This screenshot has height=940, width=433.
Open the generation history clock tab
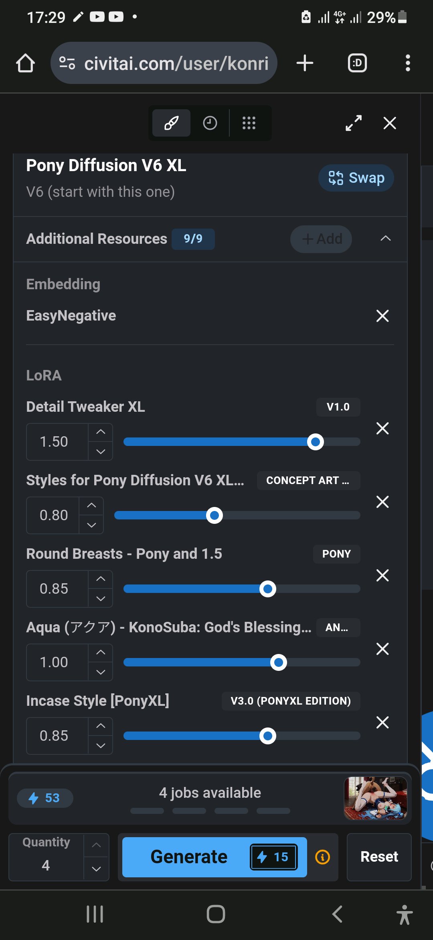point(210,123)
